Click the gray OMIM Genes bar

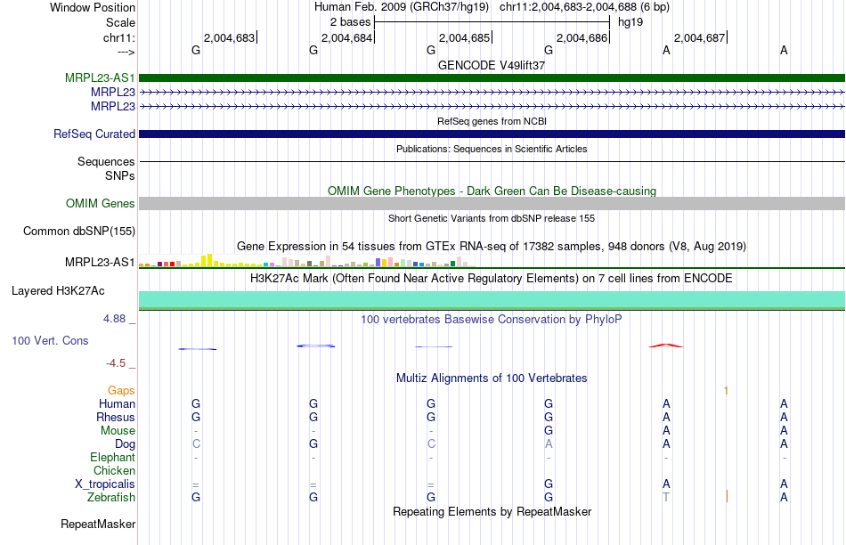492,203
